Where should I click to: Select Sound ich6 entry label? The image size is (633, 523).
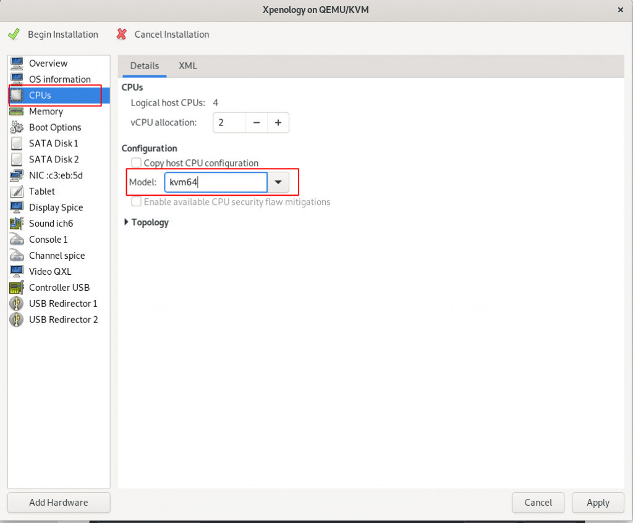click(51, 224)
